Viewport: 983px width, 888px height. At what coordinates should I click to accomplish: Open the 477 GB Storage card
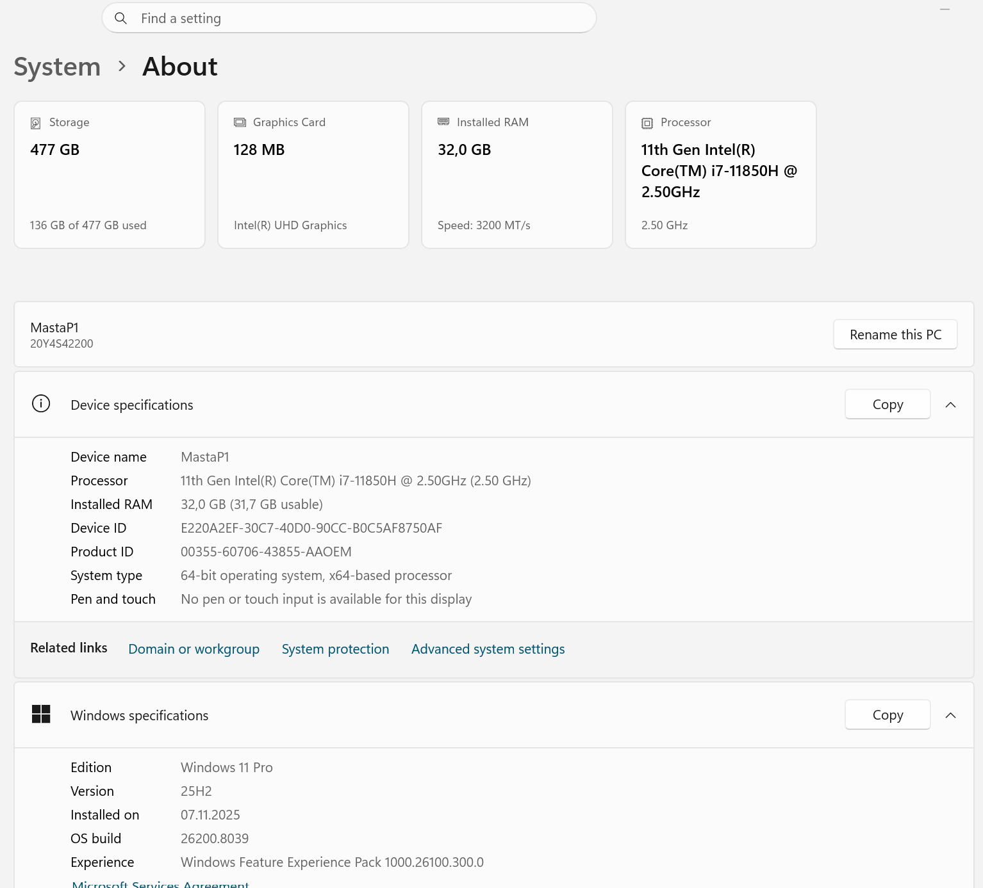pyautogui.click(x=110, y=175)
